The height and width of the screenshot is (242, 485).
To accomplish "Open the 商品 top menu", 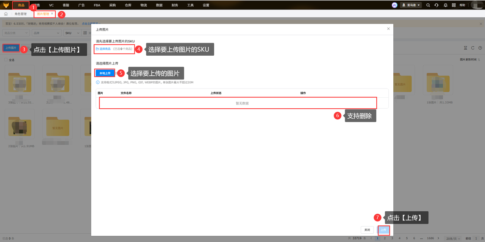I will pyautogui.click(x=21, y=5).
